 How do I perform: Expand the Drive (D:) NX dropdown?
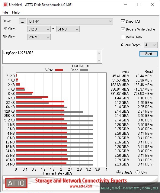click(x=70, y=21)
